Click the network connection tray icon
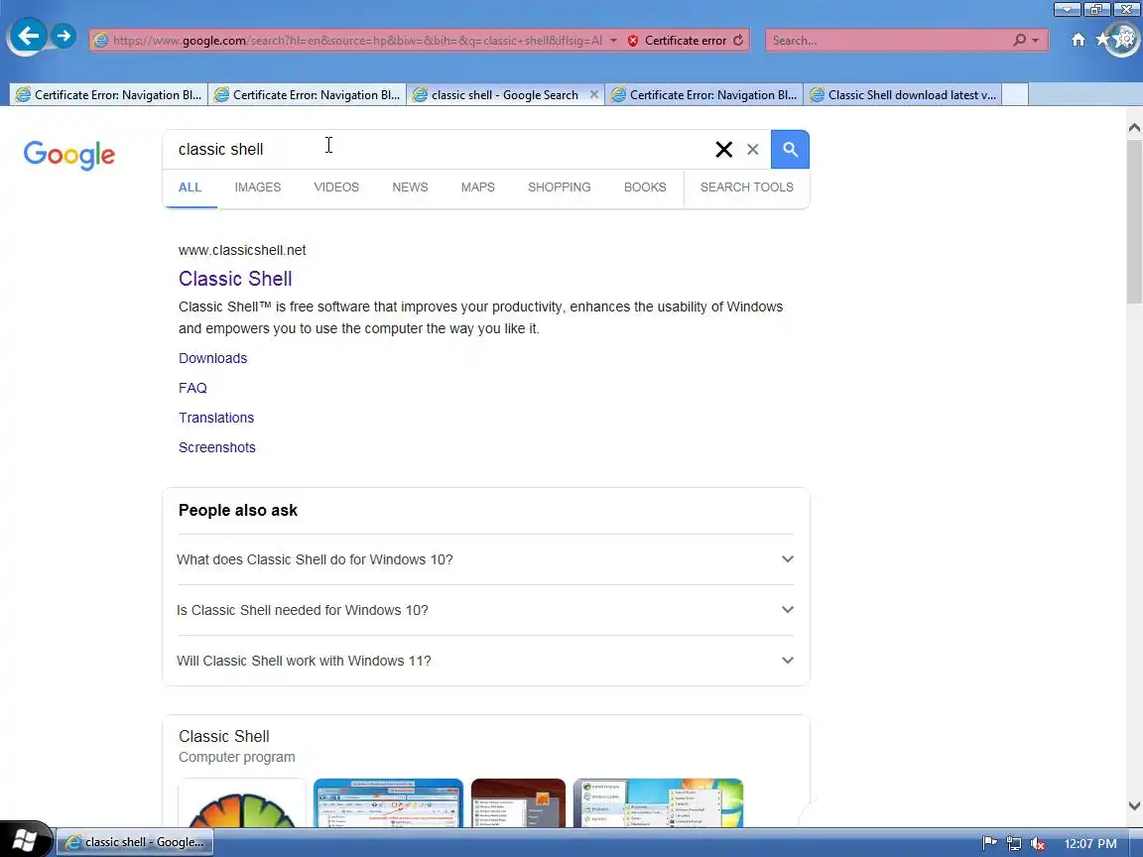1143x857 pixels. [x=1014, y=843]
